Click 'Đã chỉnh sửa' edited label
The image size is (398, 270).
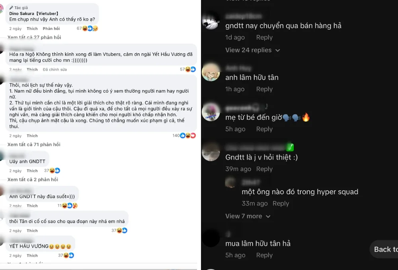pos(55,69)
